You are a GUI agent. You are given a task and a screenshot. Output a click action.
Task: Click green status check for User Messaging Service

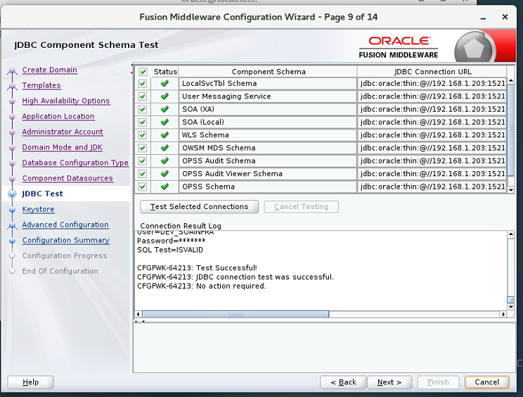(164, 96)
